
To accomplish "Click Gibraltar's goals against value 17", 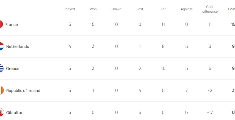I will 187,113.
